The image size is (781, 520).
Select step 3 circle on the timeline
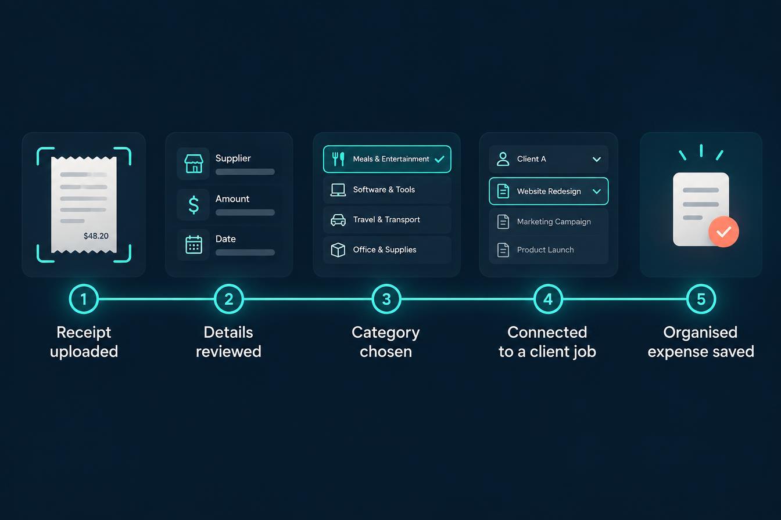click(386, 299)
